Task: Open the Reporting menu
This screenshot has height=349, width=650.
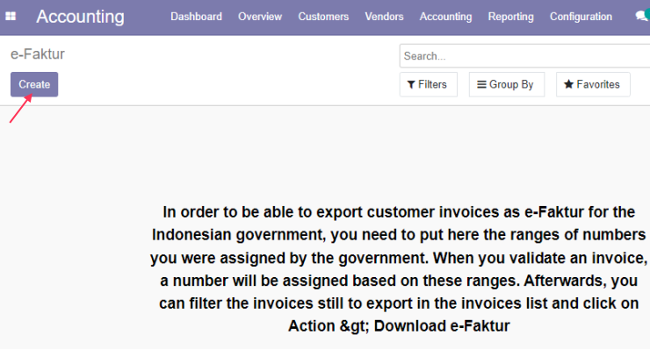Action: (x=510, y=17)
